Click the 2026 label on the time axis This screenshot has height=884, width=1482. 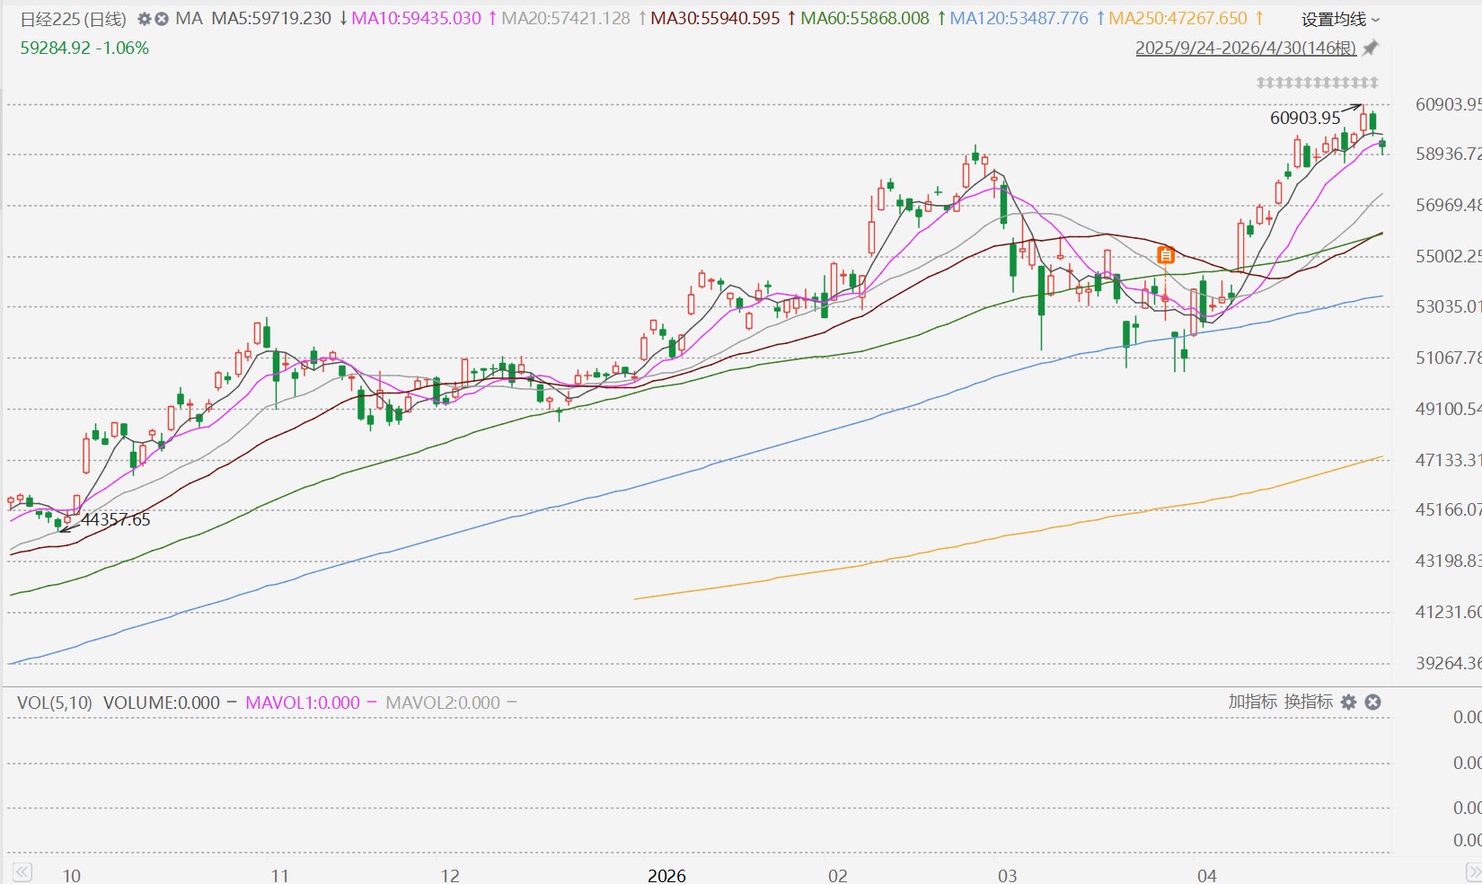click(x=666, y=875)
